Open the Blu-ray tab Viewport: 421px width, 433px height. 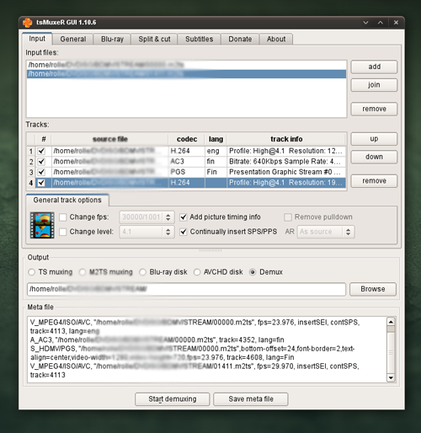coord(112,39)
